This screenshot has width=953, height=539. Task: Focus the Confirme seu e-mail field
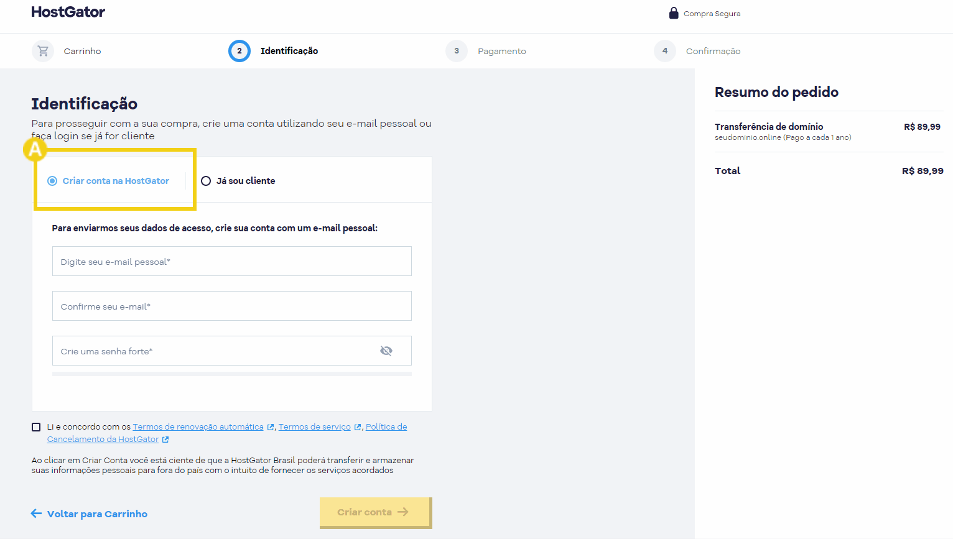coord(232,306)
